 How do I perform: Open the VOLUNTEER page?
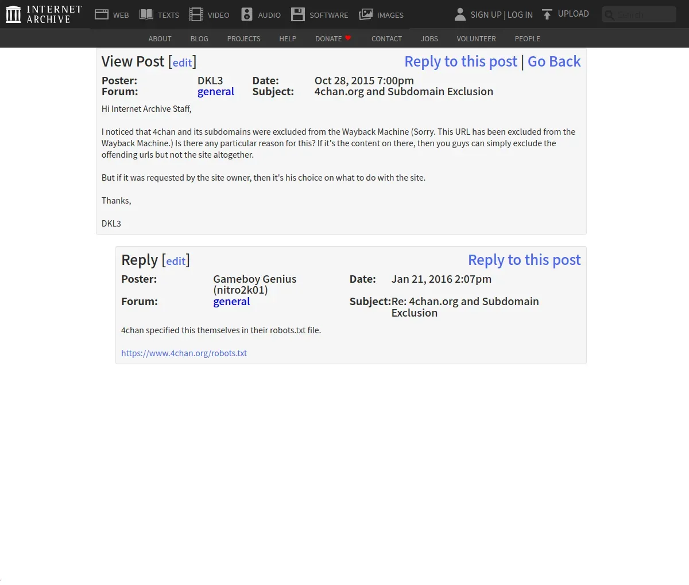pyautogui.click(x=476, y=38)
